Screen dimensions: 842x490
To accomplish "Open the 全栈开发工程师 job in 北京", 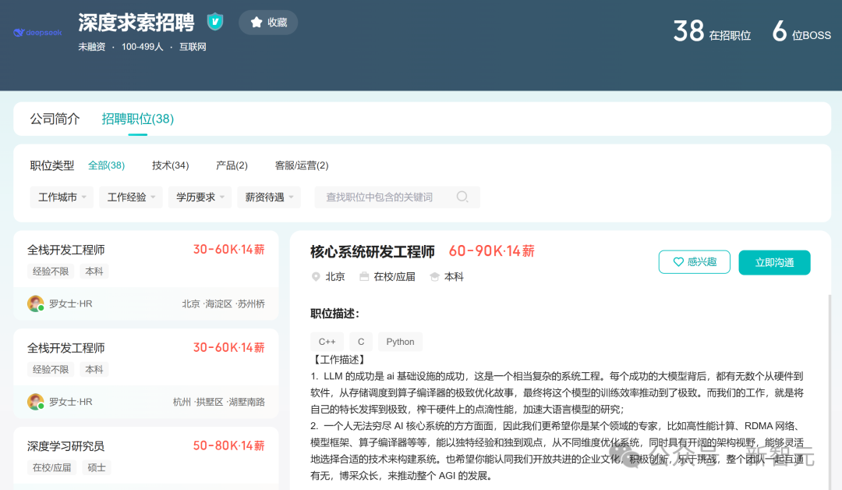I will [146, 275].
